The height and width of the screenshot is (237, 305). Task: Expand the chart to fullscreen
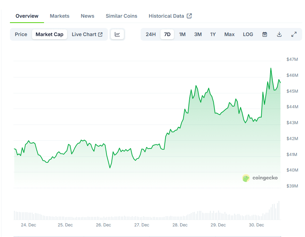point(294,34)
